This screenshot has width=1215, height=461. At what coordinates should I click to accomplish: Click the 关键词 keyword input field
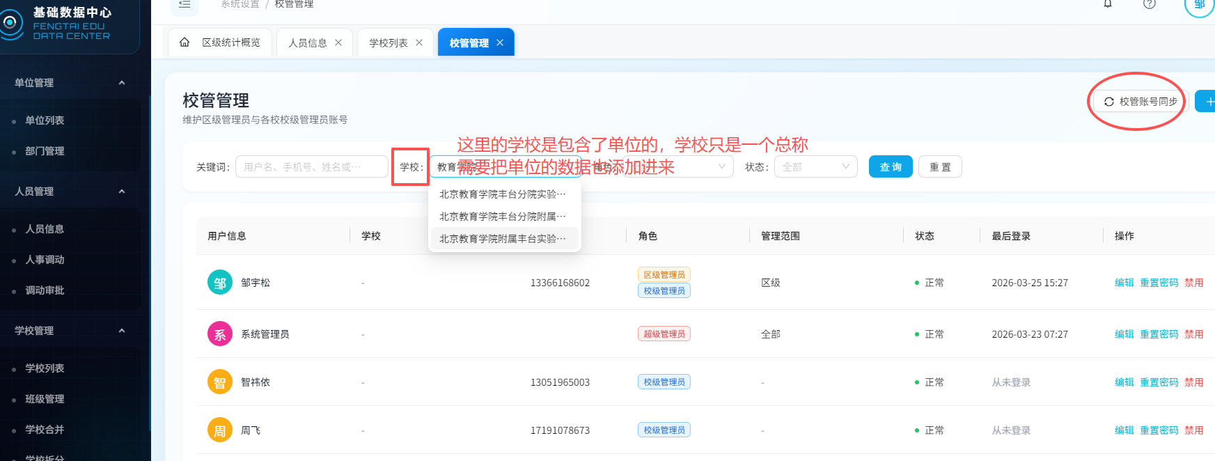pos(311,167)
